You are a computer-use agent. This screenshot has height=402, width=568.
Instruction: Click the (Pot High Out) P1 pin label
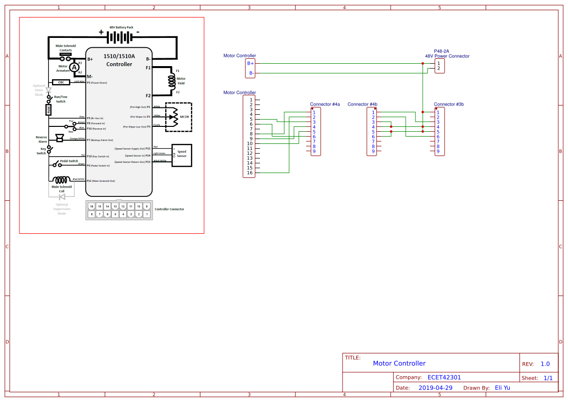click(x=140, y=107)
